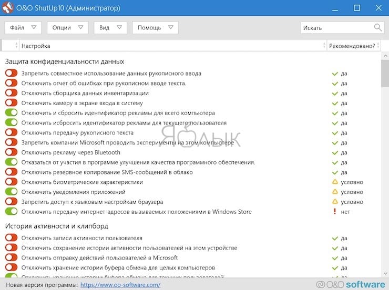This screenshot has height=290, width=389.
Task: Click sort arrows at right end of Настройка column
Action: coord(324,46)
